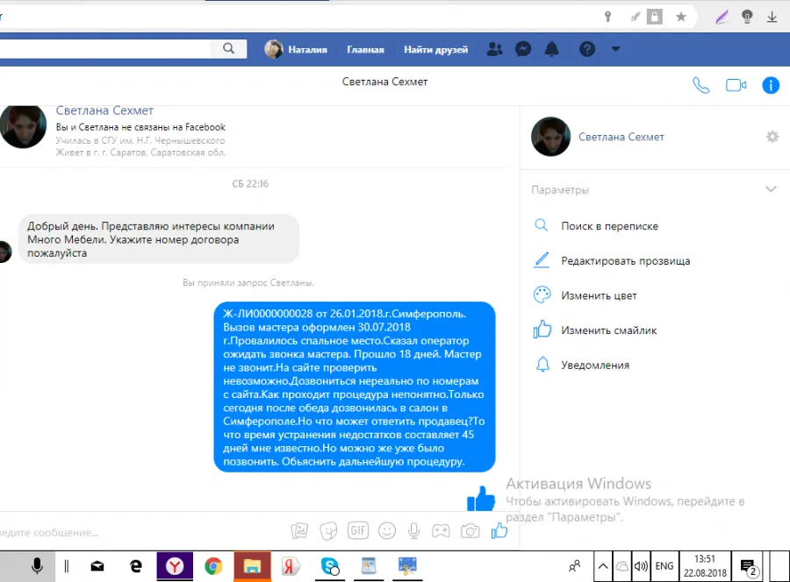This screenshot has height=582, width=790.
Task: Open conversation settings gear icon
Action: click(x=772, y=137)
